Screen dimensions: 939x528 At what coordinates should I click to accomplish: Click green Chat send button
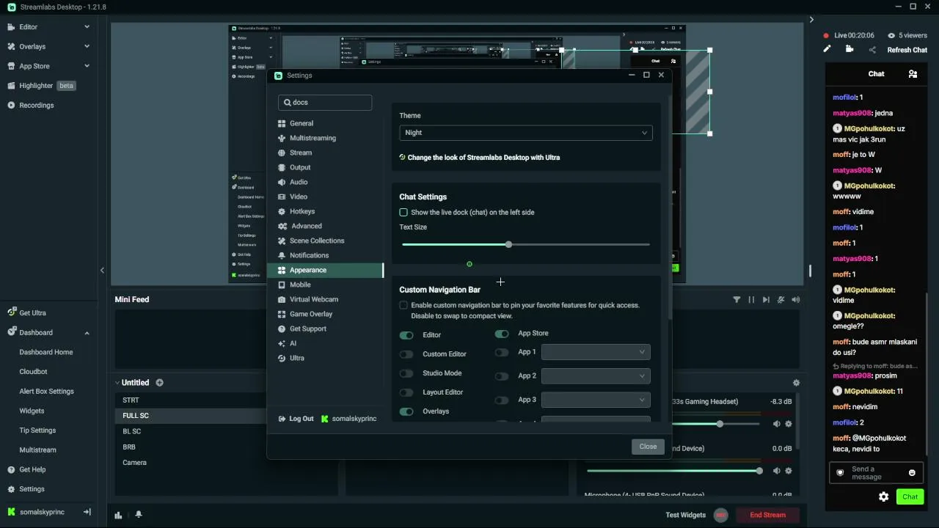pyautogui.click(x=910, y=496)
